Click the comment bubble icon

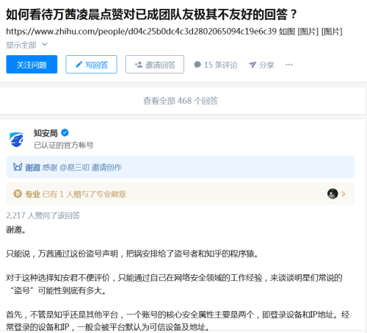197,65
